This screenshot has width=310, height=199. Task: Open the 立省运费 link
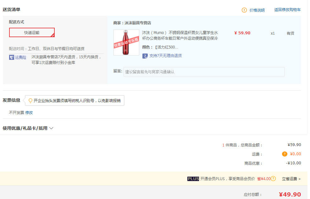[291, 179]
